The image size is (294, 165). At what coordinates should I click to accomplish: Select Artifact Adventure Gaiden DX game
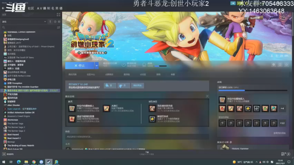click(21, 113)
